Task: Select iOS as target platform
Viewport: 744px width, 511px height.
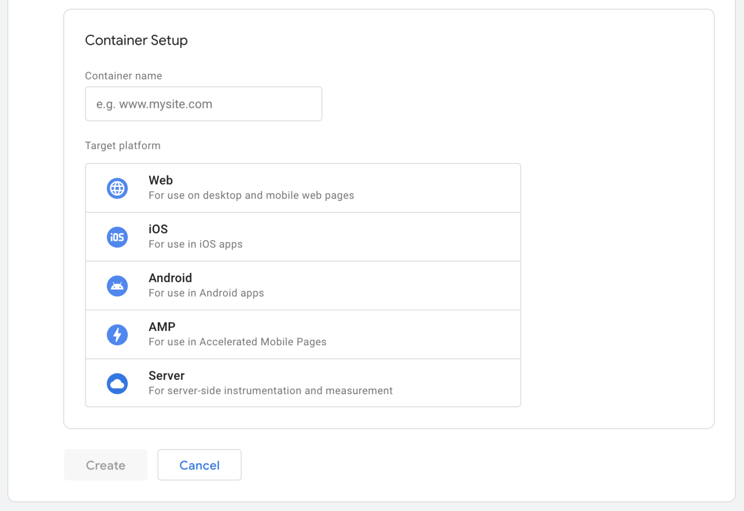Action: (x=303, y=237)
